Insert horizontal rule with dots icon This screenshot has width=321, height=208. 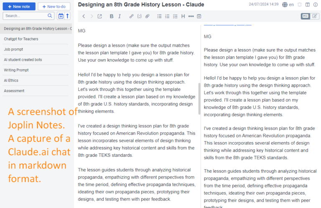(x=191, y=16)
